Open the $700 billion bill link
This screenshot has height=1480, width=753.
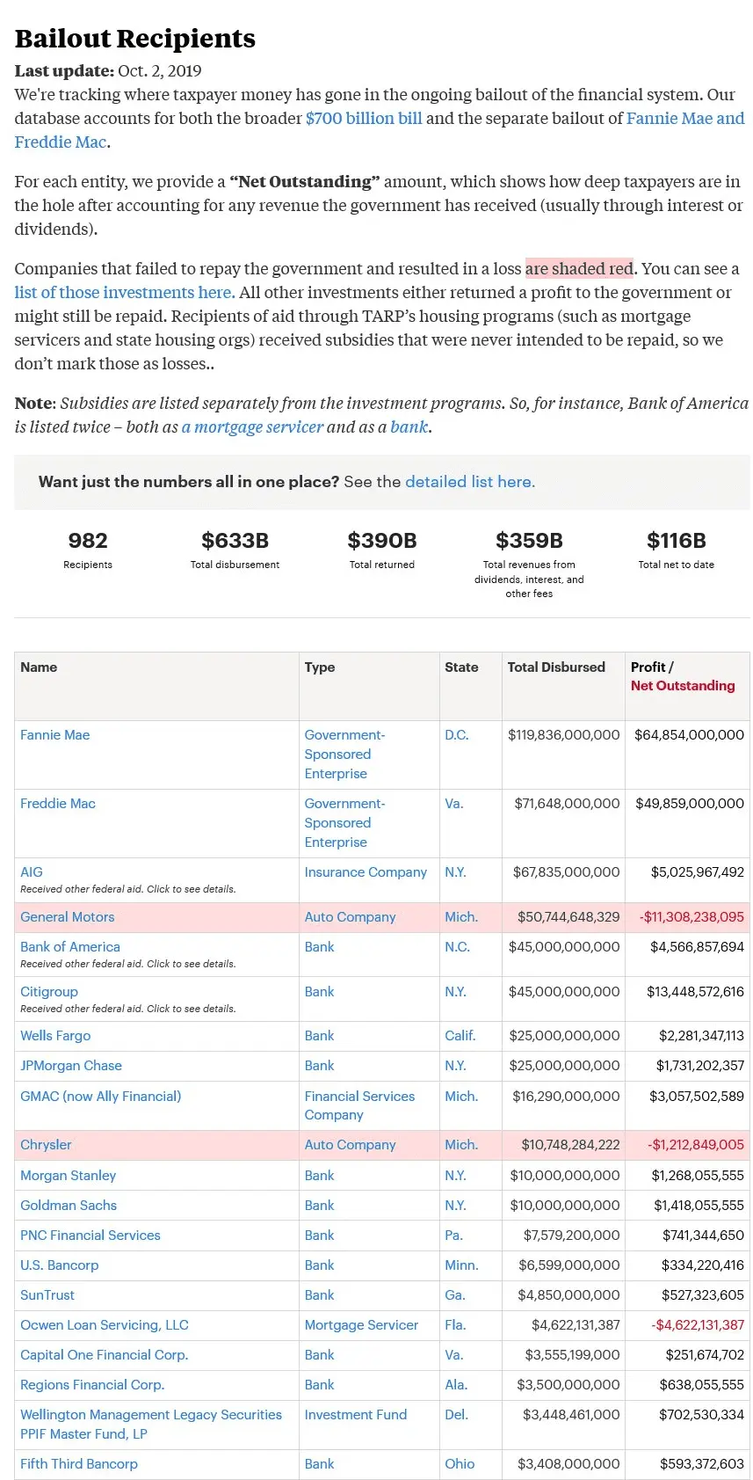click(x=363, y=118)
